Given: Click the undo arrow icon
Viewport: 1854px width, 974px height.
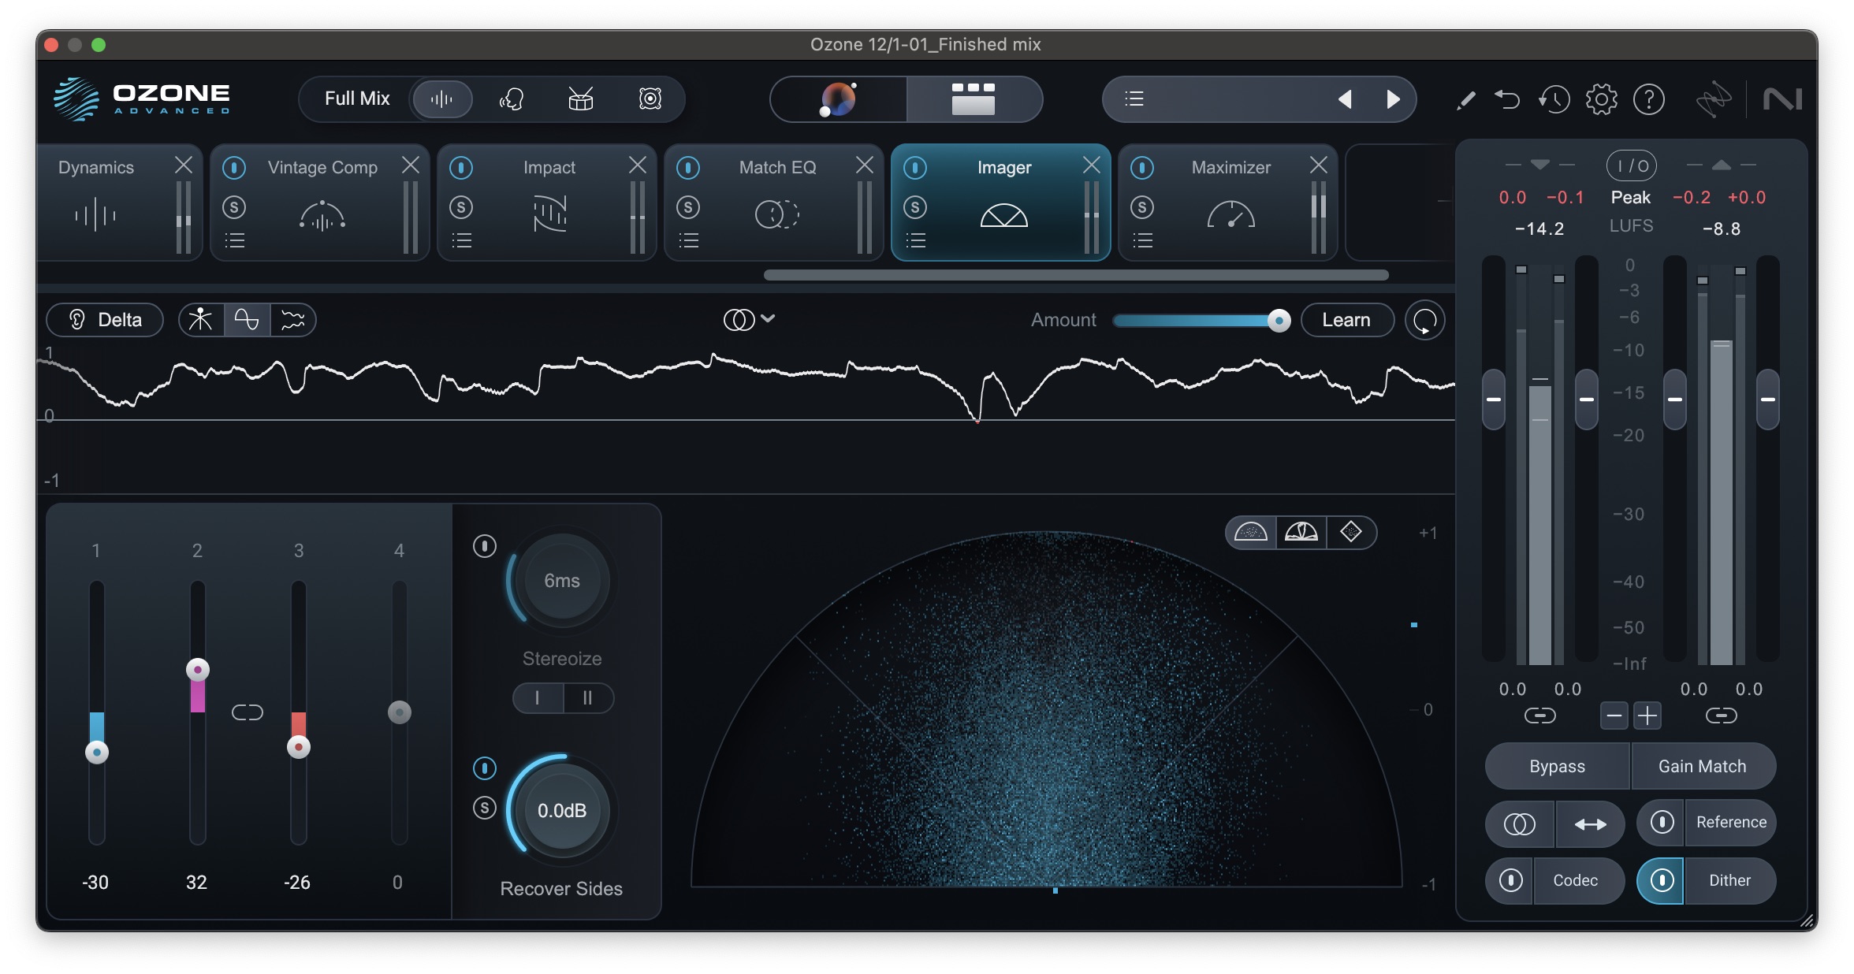Looking at the screenshot, I should (1508, 99).
